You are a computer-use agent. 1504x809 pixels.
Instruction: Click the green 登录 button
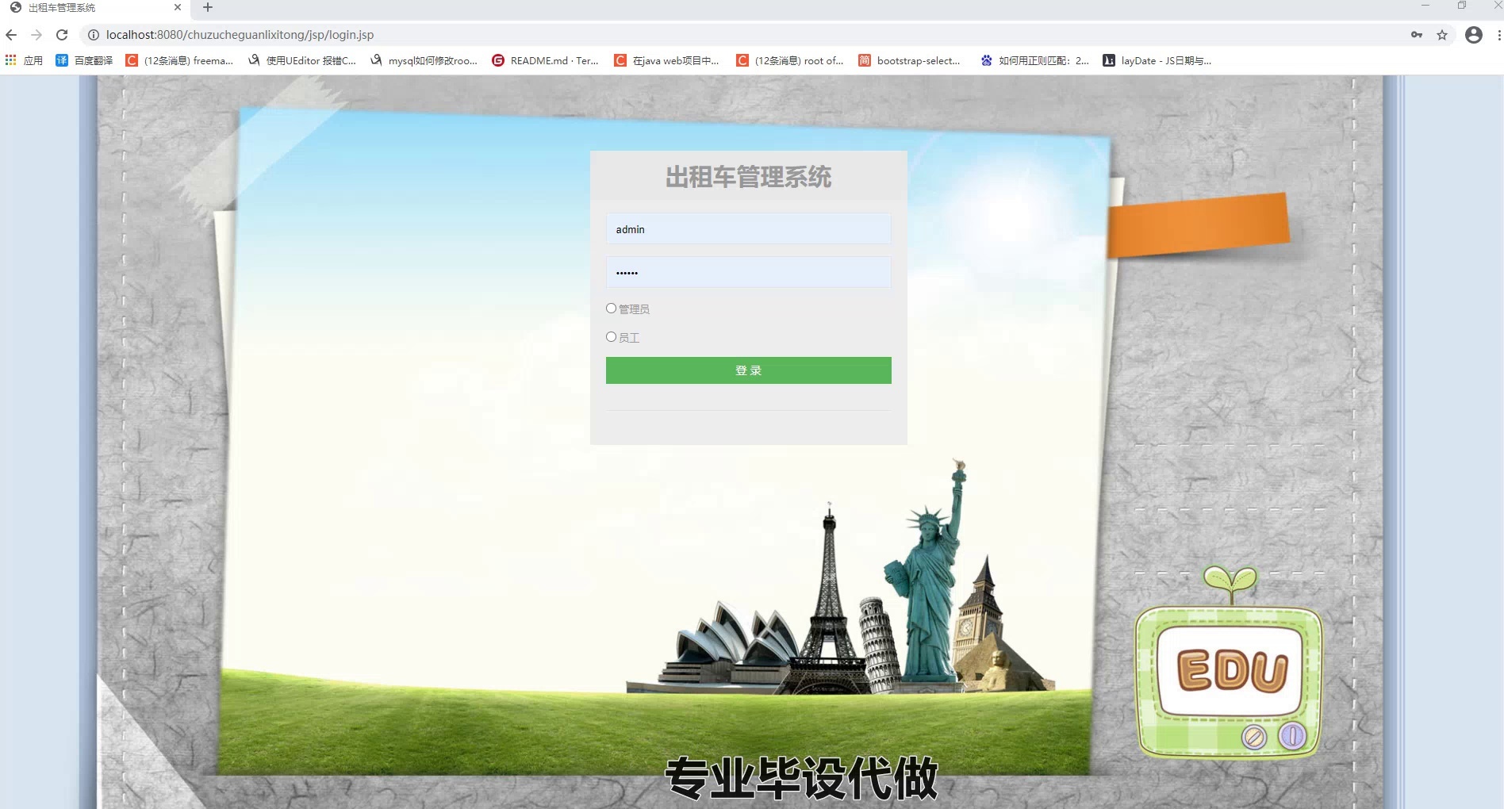(748, 370)
